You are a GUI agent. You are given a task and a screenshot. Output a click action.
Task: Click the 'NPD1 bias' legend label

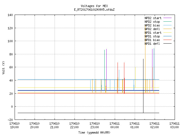click(152, 40)
